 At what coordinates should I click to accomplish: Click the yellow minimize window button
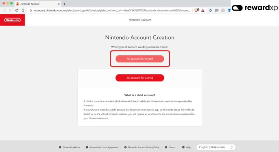point(8,3)
